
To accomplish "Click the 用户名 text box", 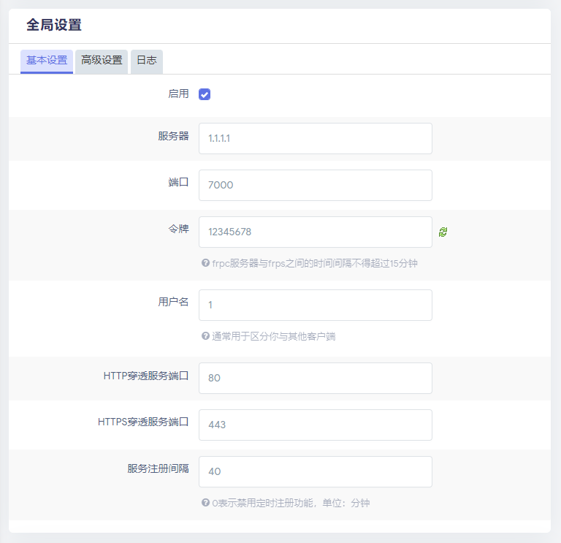I will tap(315, 305).
